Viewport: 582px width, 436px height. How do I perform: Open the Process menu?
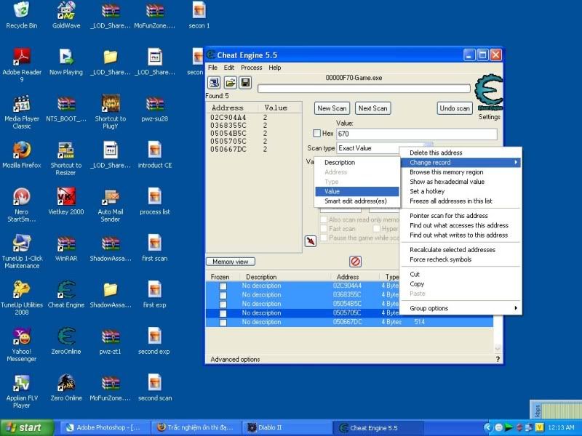251,68
